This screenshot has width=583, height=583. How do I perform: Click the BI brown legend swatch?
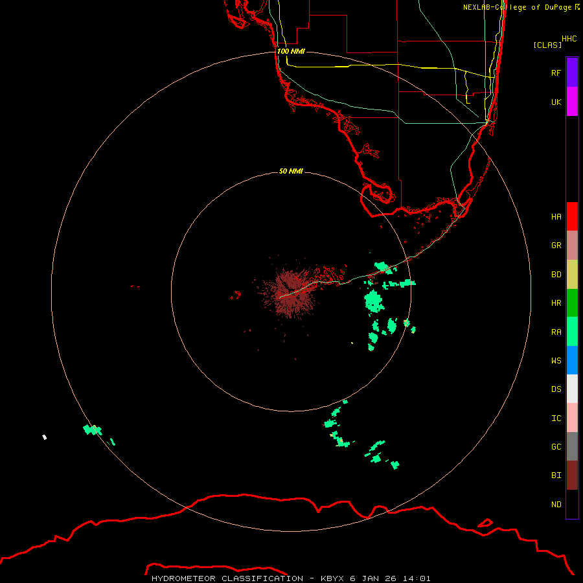coord(572,475)
